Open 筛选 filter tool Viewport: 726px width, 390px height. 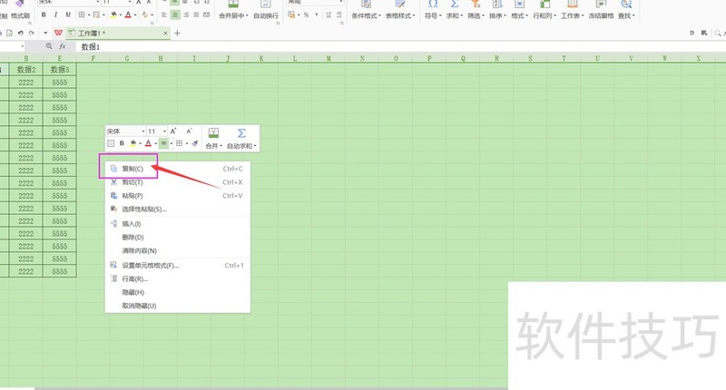click(476, 10)
